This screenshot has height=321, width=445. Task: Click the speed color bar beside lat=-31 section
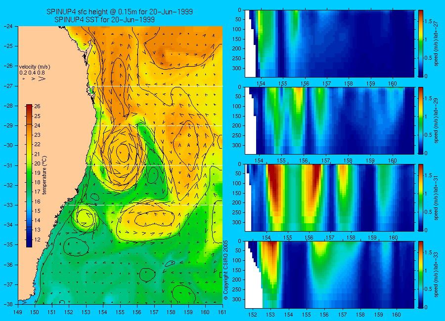point(421,198)
